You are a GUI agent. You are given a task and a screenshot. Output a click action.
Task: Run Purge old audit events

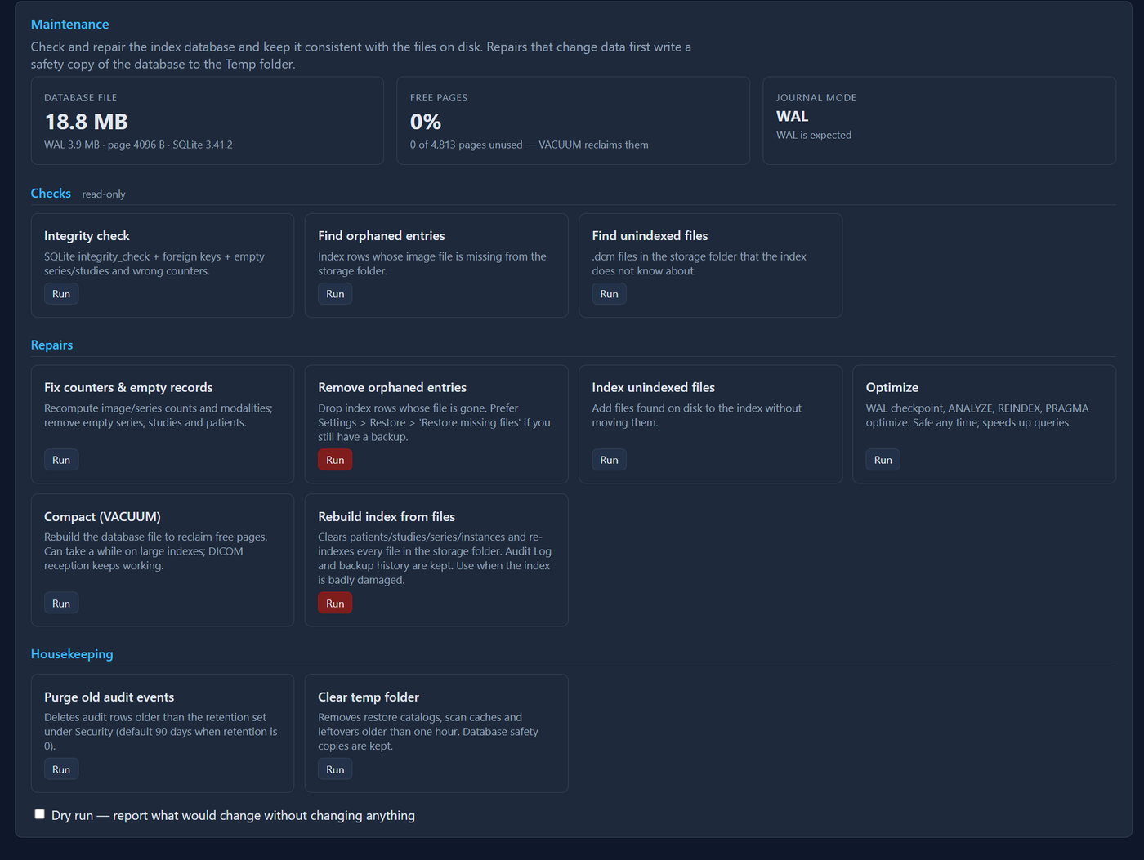61,769
